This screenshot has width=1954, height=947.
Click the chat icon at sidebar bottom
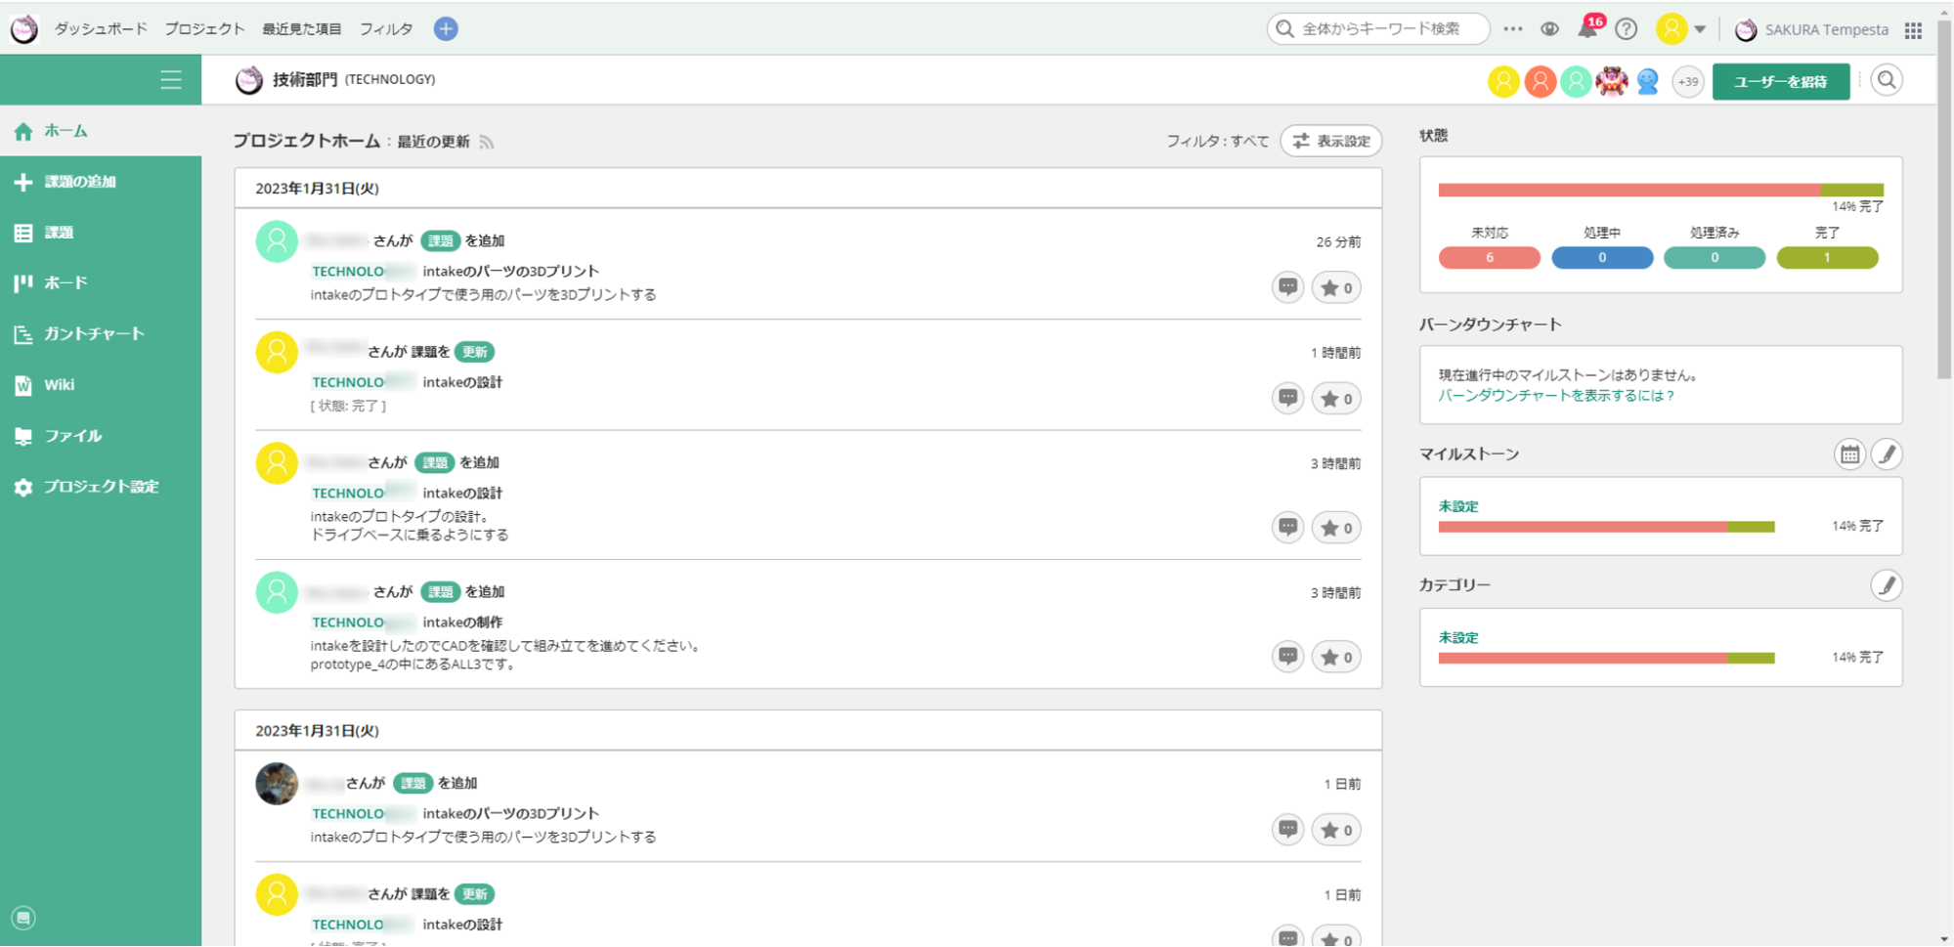pyautogui.click(x=23, y=918)
